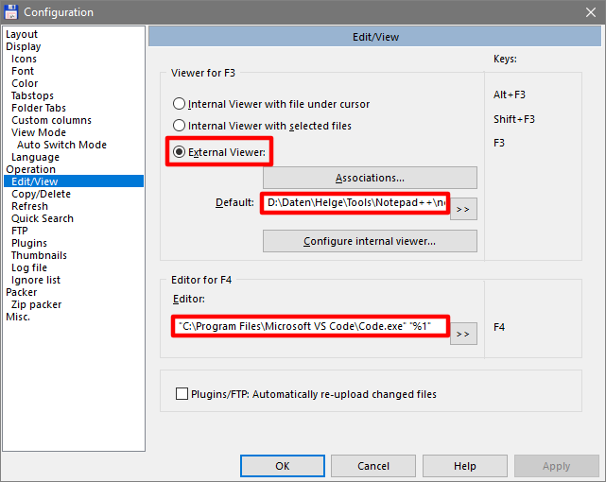The image size is (606, 482).
Task: Click the Associations... button
Action: pyautogui.click(x=370, y=178)
